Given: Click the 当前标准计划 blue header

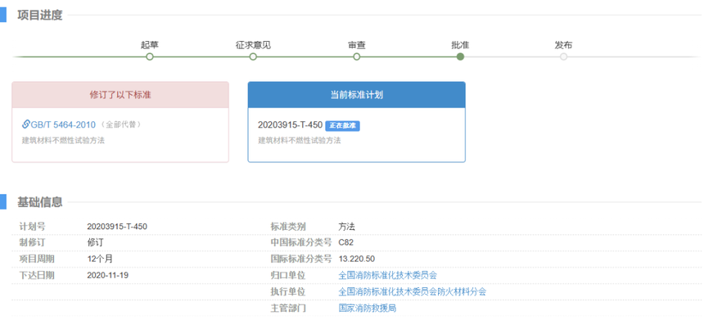Looking at the screenshot, I should click(356, 94).
